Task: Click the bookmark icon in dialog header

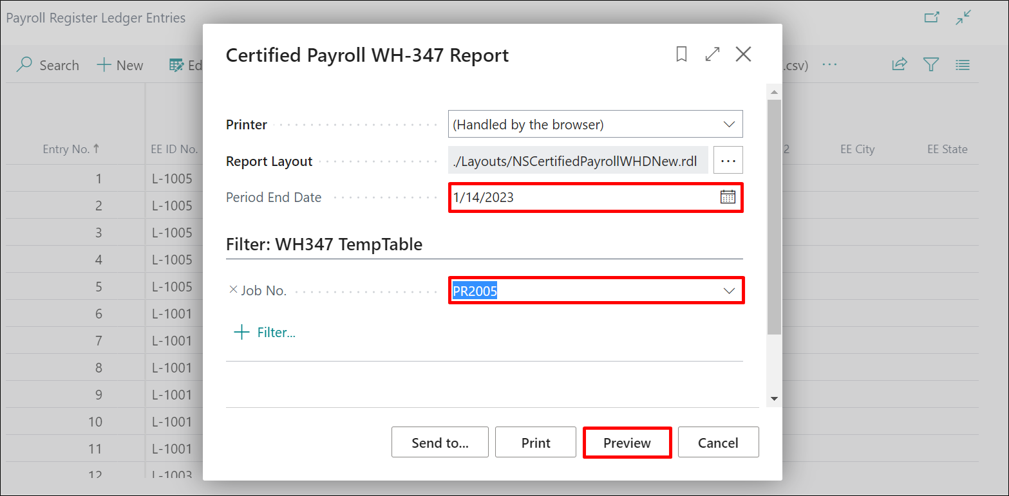Action: click(x=681, y=55)
